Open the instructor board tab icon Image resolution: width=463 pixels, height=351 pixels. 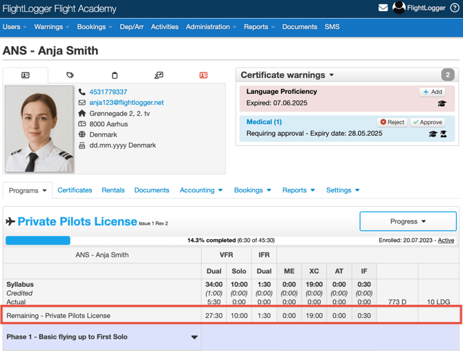tap(159, 75)
